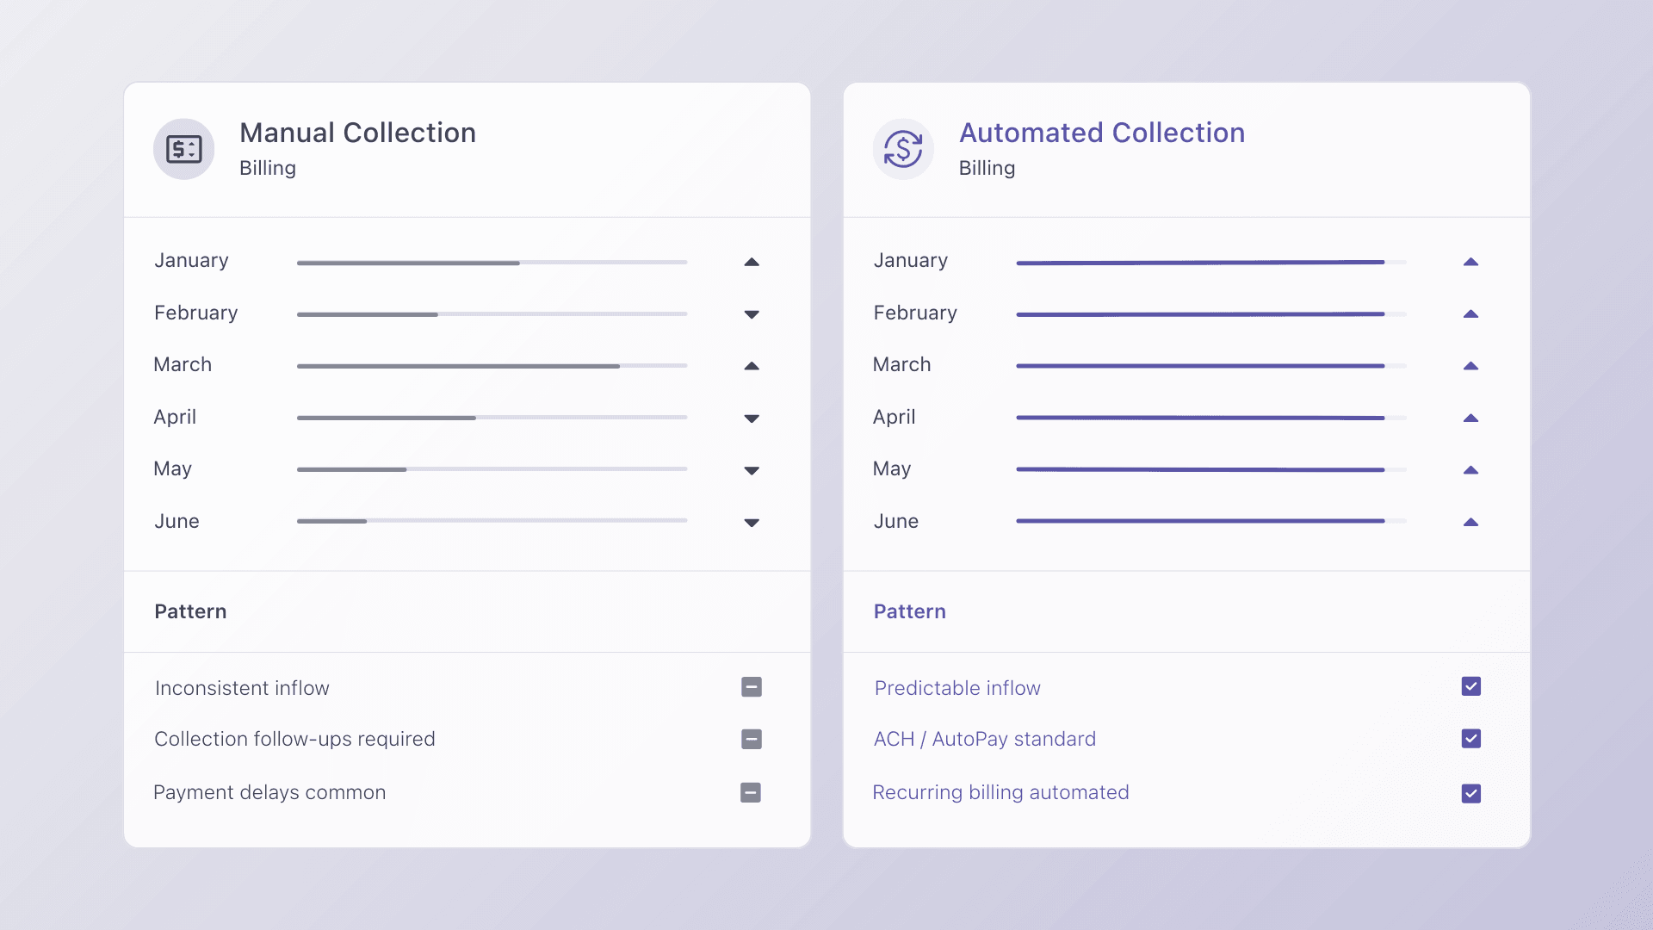Toggle the Inconsistent inflow minus checkbox

pos(752,687)
